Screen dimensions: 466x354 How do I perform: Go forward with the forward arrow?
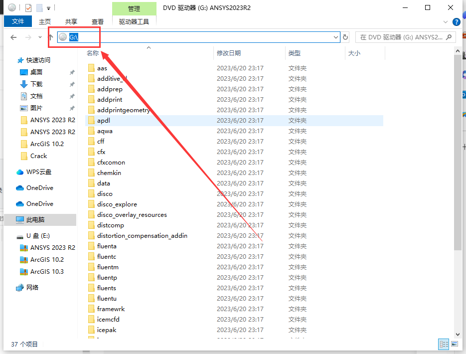click(28, 37)
